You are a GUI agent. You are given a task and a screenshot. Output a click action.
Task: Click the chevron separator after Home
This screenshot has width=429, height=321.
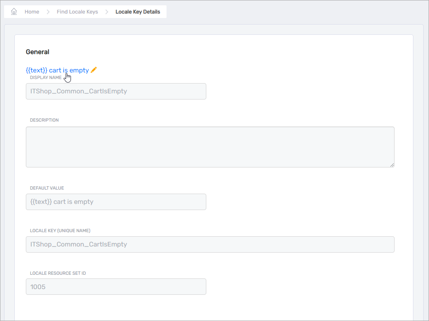click(48, 12)
